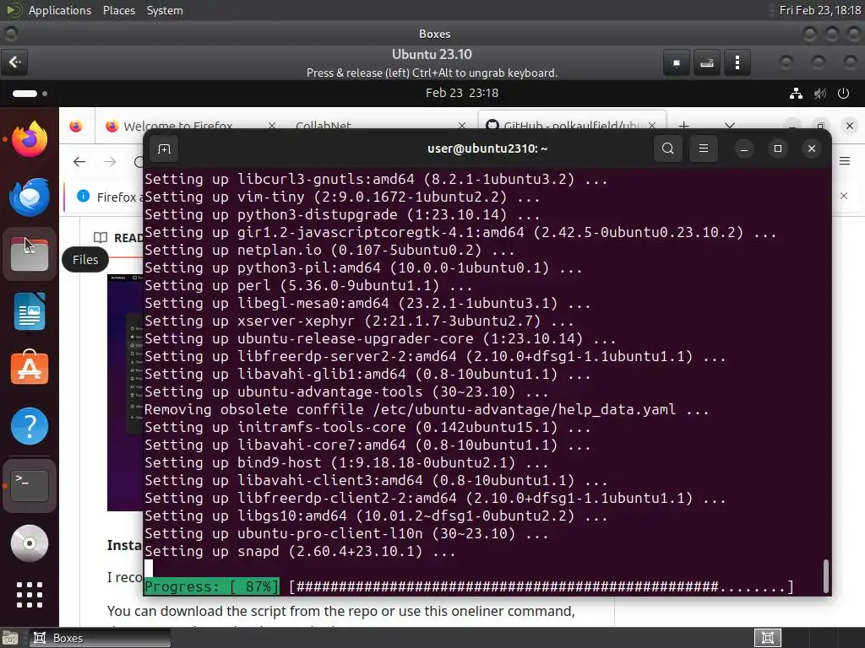Viewport: 865px width, 648px height.
Task: Switch to Terminal via dock icon
Action: [x=30, y=485]
